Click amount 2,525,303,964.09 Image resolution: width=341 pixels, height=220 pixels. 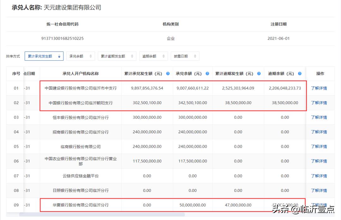238,88
